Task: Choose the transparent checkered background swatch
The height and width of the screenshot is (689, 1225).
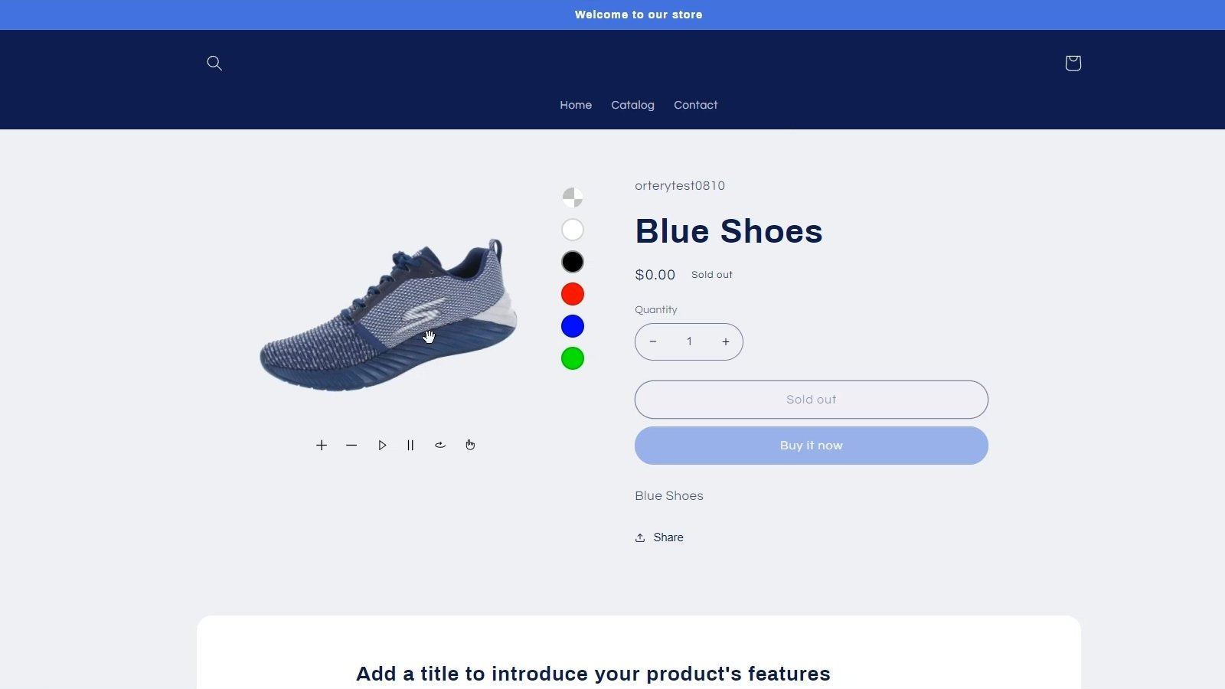Action: click(x=573, y=198)
